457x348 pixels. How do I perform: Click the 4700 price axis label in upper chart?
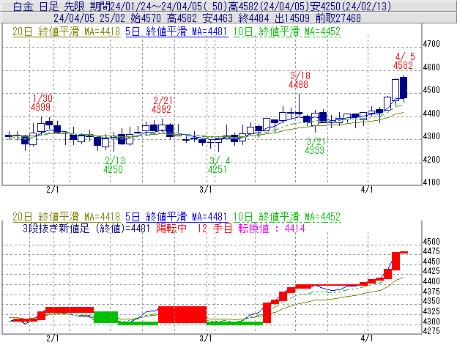click(431, 44)
